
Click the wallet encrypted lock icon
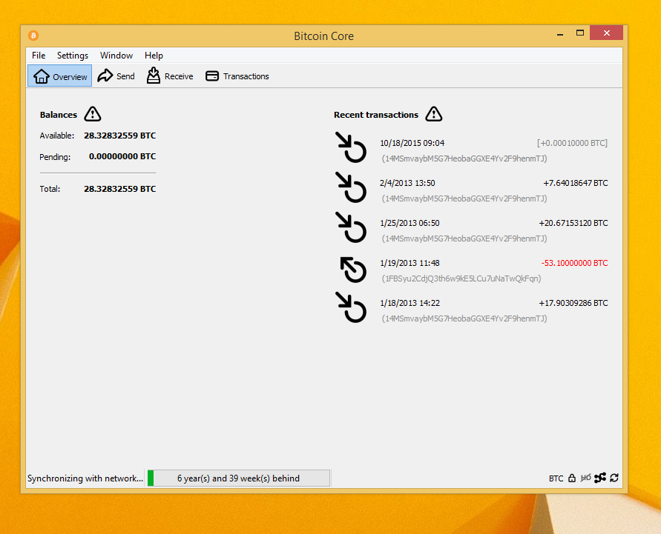point(572,478)
